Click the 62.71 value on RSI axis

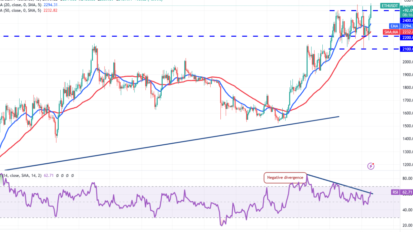[407, 192]
